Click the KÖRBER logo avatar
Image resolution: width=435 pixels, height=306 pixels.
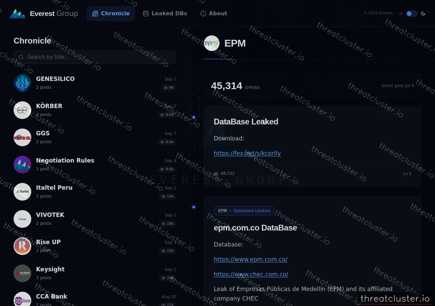(x=22, y=110)
